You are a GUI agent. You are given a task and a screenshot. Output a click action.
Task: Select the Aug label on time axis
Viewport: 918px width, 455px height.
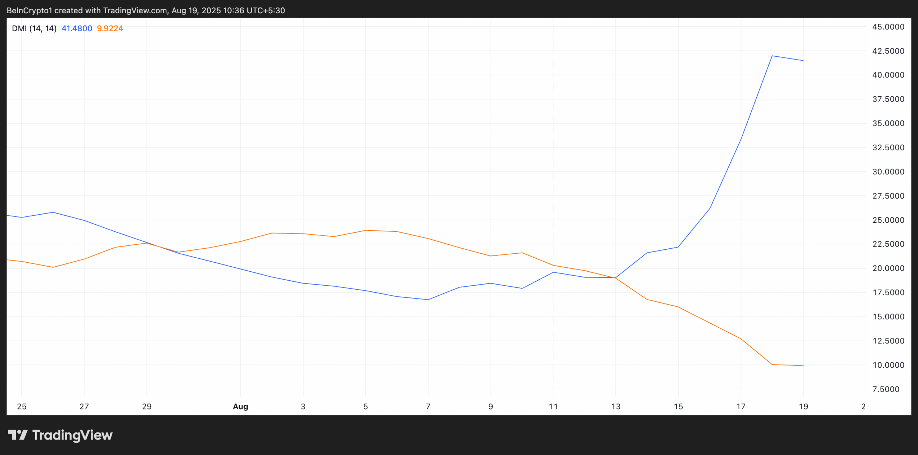pos(240,407)
